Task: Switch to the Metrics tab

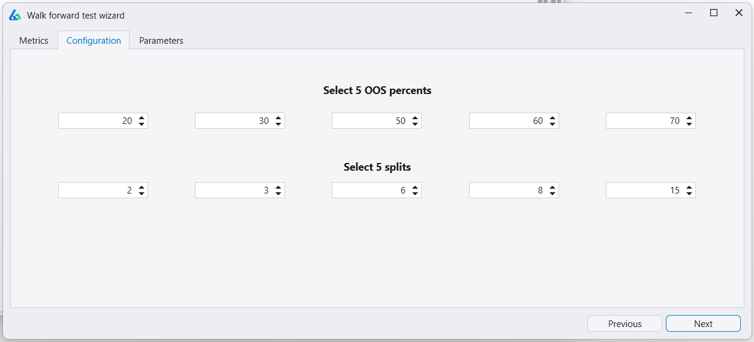Action: pyautogui.click(x=34, y=41)
